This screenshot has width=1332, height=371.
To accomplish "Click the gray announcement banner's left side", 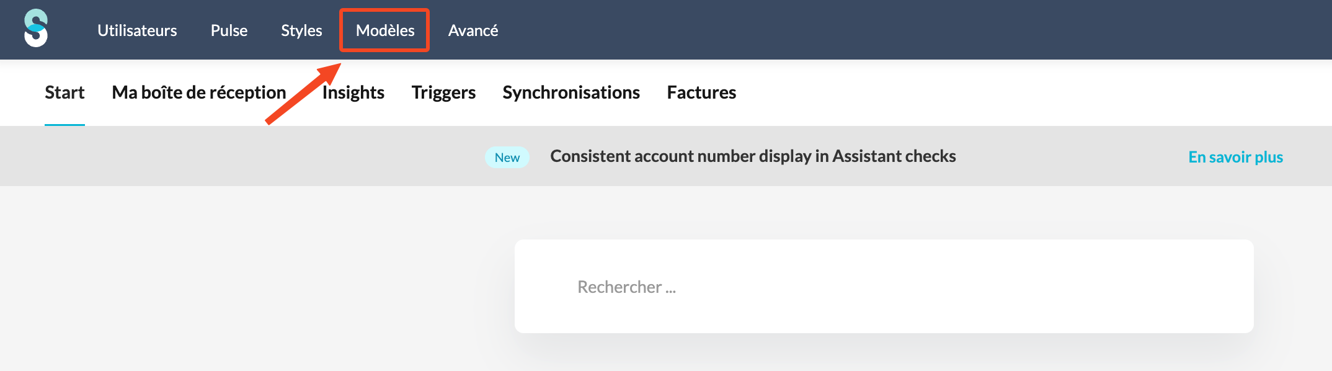I will click(x=186, y=156).
